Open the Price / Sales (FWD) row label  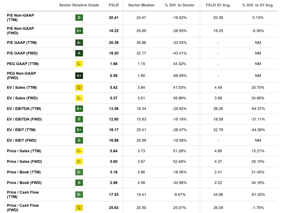pos(24,162)
